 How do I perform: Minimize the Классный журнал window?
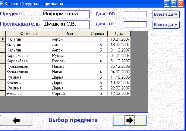(167, 3)
